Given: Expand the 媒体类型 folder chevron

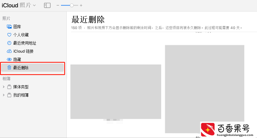Looking at the screenshot, I should [4, 87].
